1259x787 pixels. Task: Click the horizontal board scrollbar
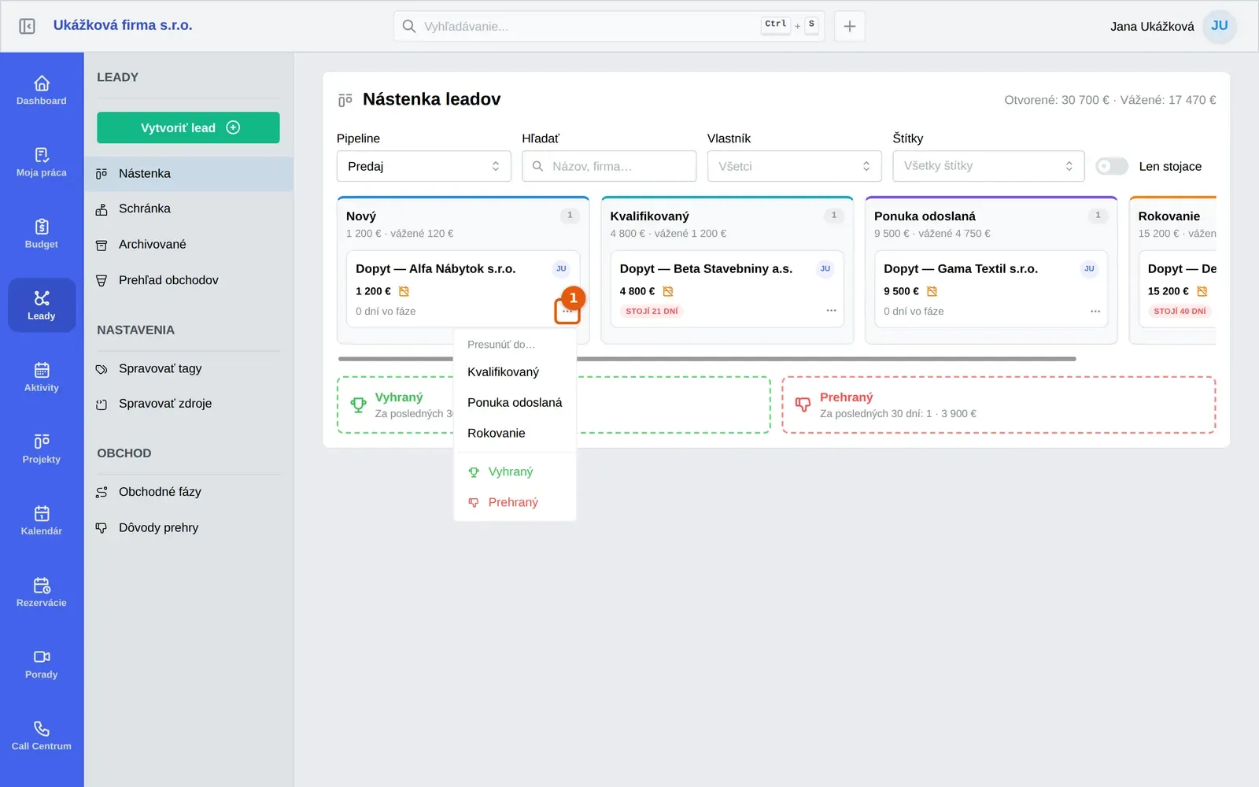(707, 359)
